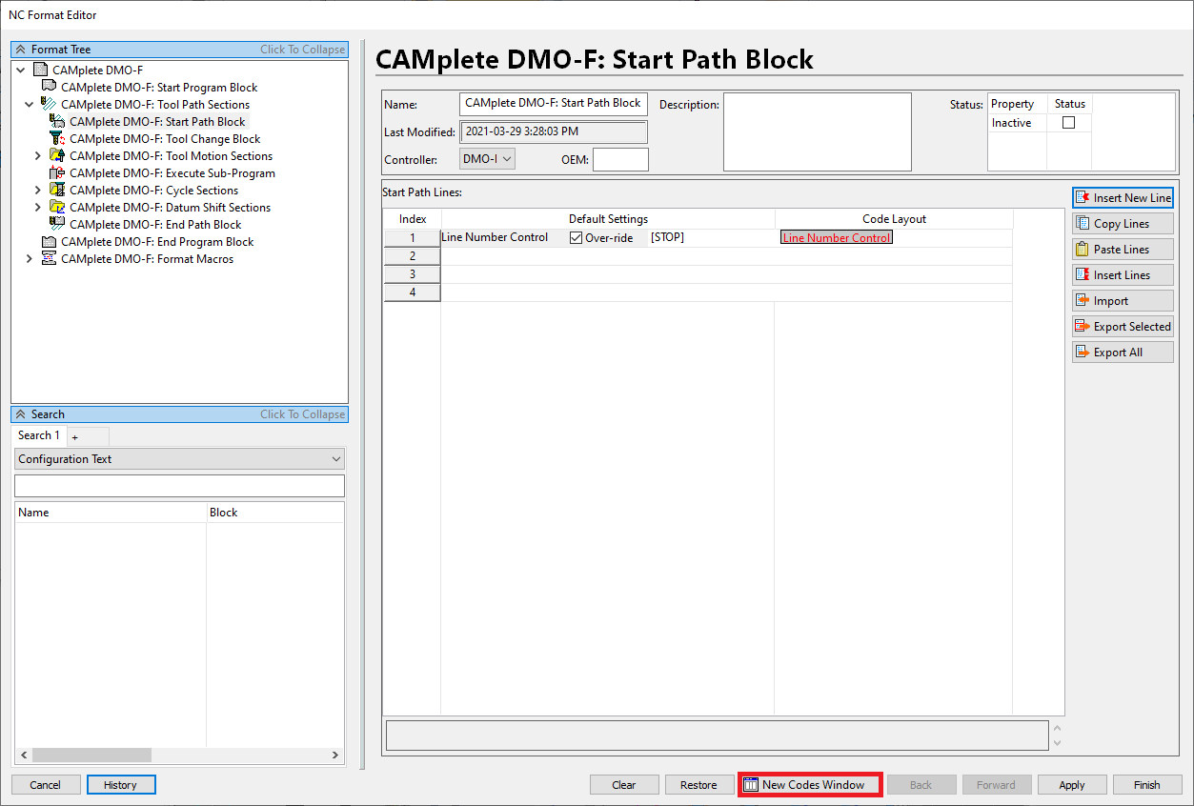The width and height of the screenshot is (1194, 806).
Task: Click the Block column header in search results
Action: click(x=275, y=513)
